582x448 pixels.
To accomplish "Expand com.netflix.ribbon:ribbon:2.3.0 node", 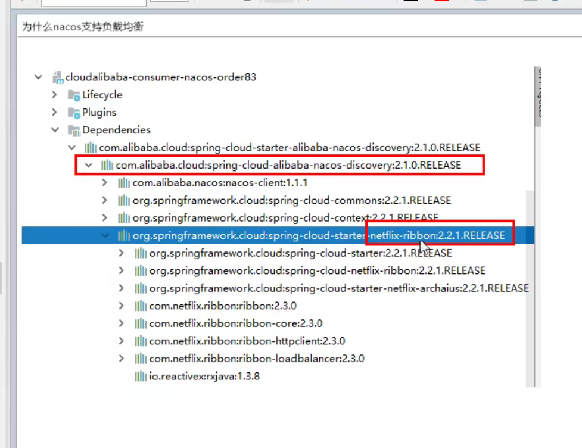I will coord(122,306).
